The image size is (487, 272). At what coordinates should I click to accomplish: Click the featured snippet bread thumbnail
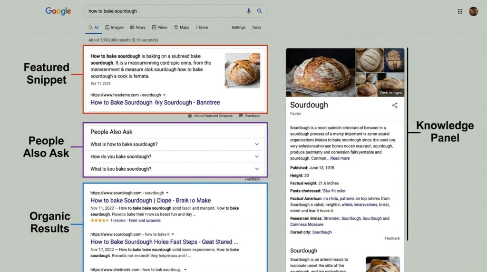pos(243,70)
